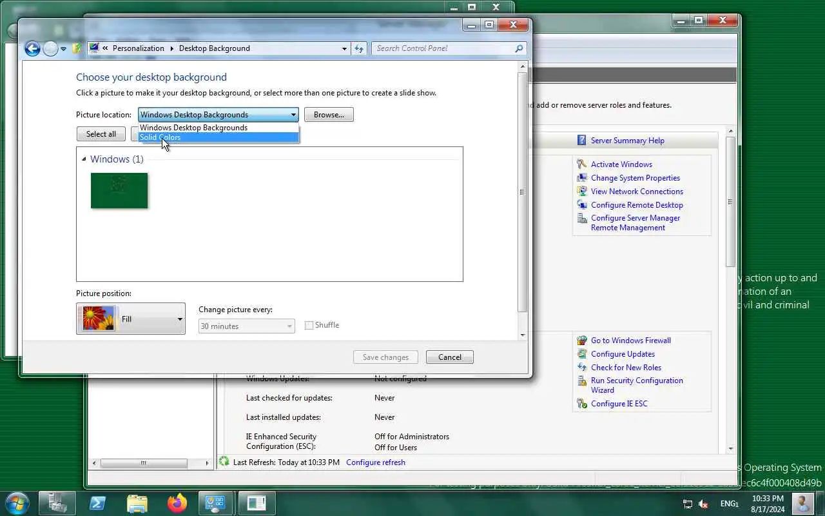This screenshot has height=516, width=825.
Task: Click the search magnifier icon
Action: click(x=519, y=48)
